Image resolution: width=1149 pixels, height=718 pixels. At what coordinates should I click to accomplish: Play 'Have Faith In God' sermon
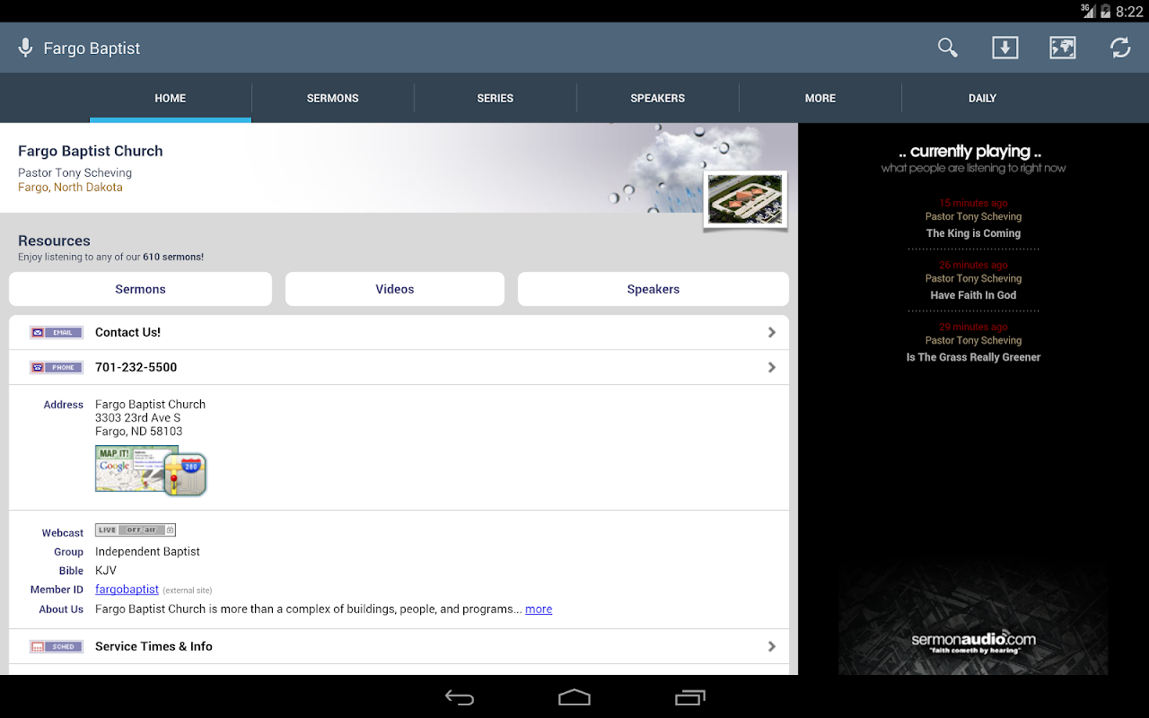pyautogui.click(x=974, y=295)
